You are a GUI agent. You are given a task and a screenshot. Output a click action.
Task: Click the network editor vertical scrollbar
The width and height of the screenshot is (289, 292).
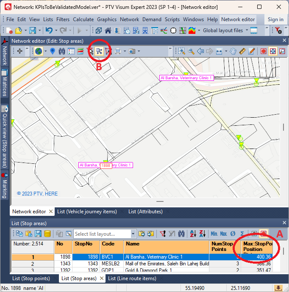click(284, 127)
